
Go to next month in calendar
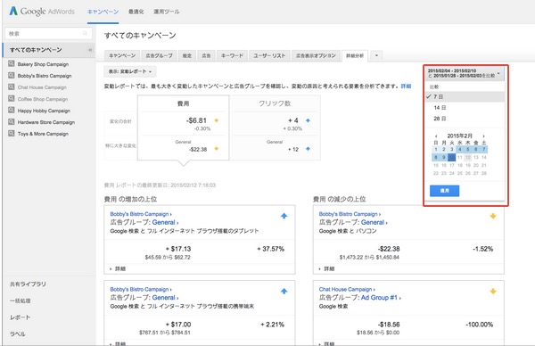(483, 136)
